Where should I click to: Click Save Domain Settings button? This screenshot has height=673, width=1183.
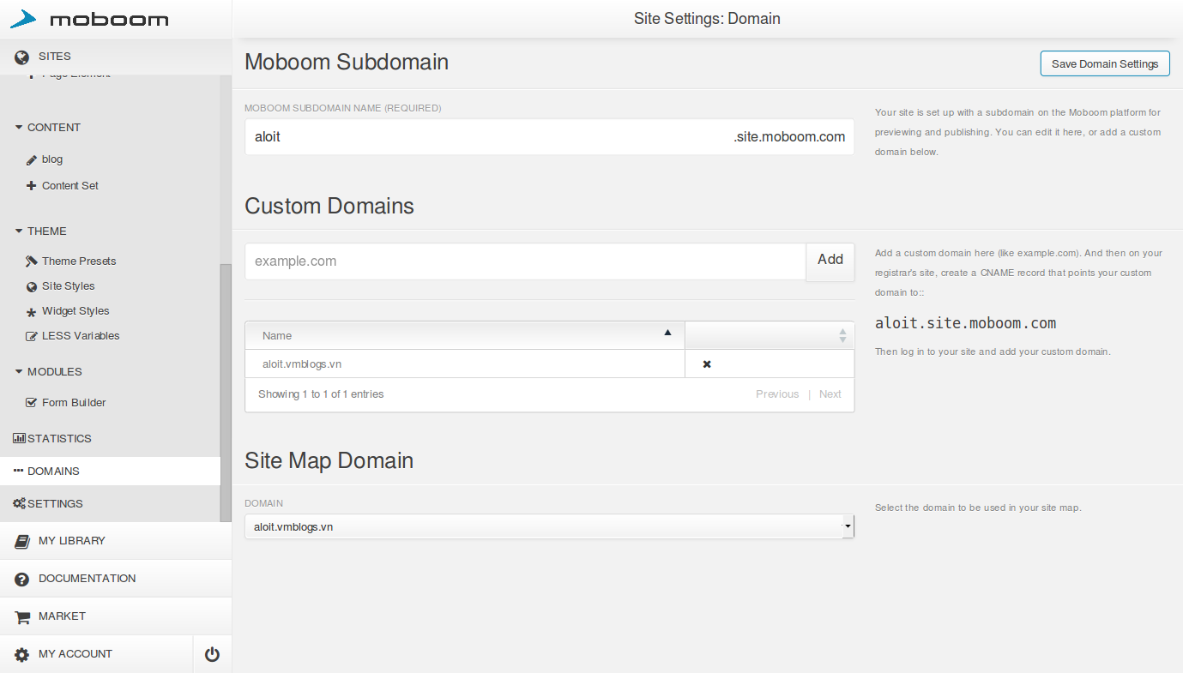tap(1104, 64)
